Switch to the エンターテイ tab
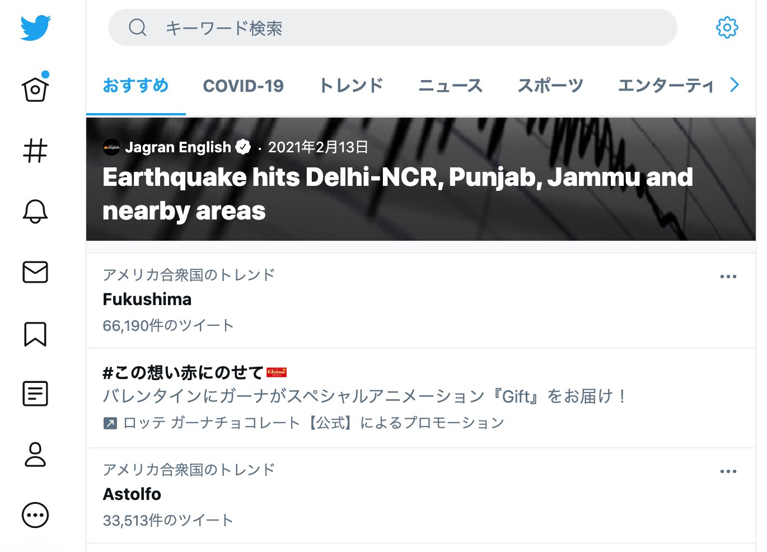 (x=666, y=86)
